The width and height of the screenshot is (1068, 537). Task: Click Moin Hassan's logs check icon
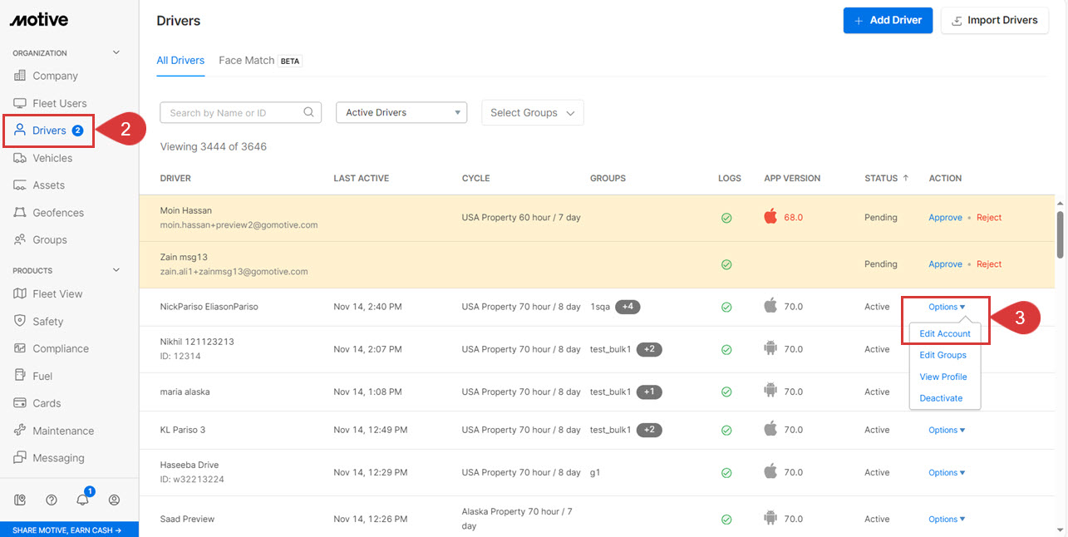[x=726, y=218]
